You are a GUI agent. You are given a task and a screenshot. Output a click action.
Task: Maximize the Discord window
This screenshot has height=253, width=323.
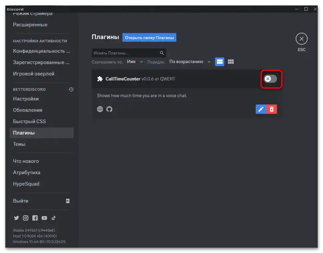306,9
